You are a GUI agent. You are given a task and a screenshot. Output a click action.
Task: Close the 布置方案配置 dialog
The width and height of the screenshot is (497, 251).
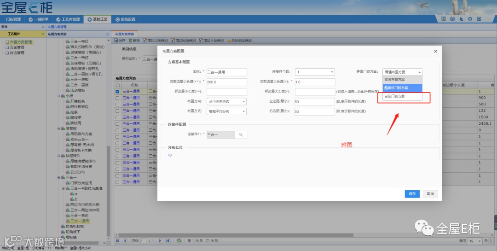tap(435, 51)
